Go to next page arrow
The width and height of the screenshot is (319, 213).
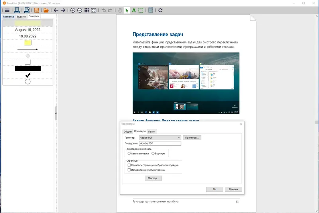point(63,10)
